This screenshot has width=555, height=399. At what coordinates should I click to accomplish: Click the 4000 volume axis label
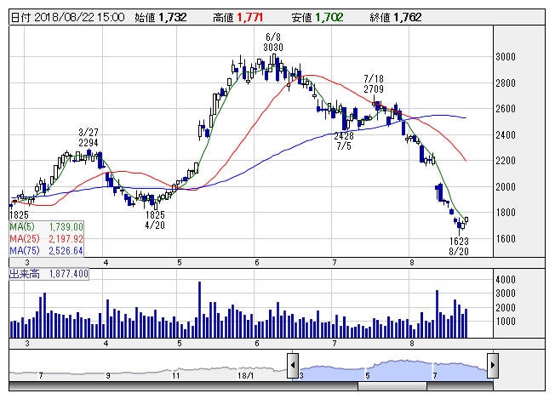click(x=506, y=279)
